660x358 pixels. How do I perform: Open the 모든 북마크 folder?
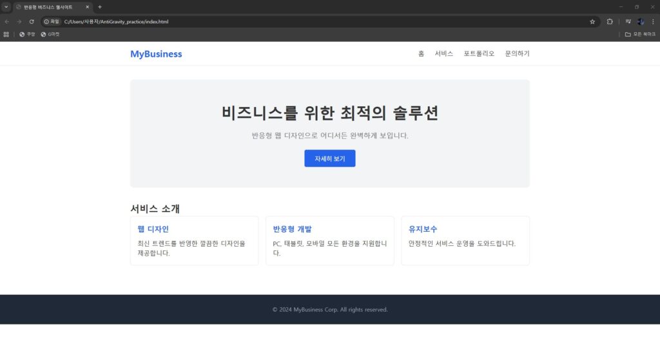[x=640, y=35]
